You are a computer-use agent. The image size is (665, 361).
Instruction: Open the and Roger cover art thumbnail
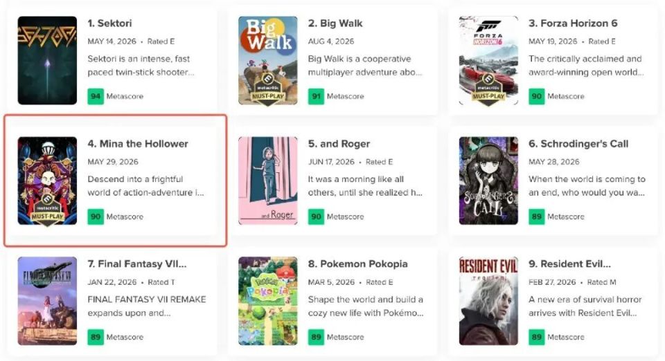[x=267, y=180]
